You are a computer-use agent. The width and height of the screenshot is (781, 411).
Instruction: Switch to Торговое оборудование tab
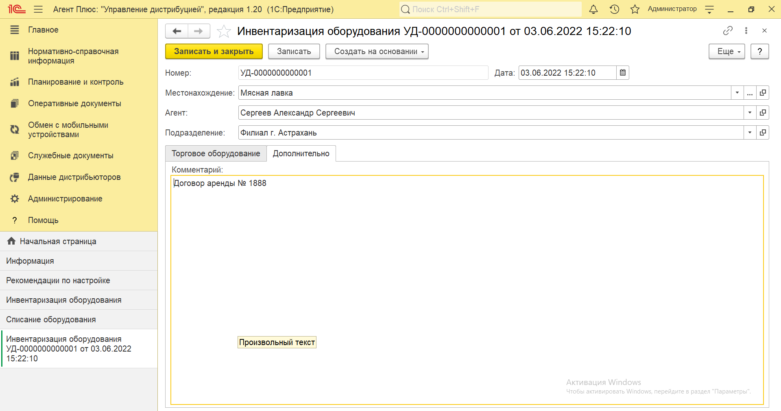coord(216,153)
